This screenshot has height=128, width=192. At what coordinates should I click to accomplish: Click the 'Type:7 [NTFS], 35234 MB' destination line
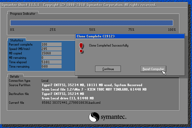[x=63, y=94]
